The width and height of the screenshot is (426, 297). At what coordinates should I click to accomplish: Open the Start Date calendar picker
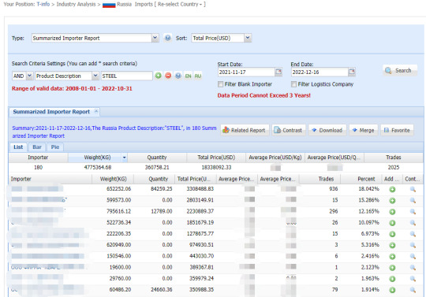coord(278,72)
